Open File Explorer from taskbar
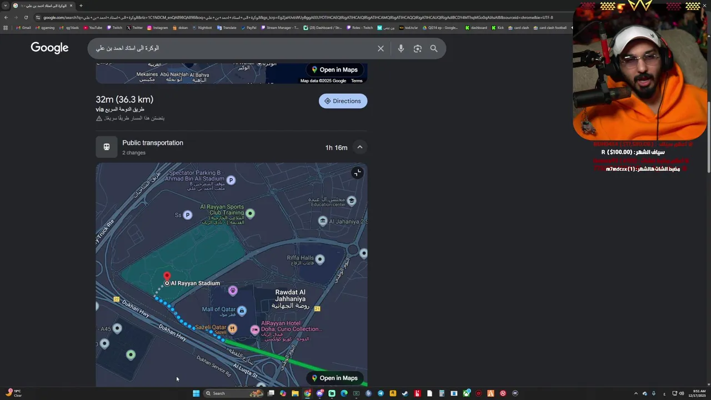 click(x=295, y=393)
